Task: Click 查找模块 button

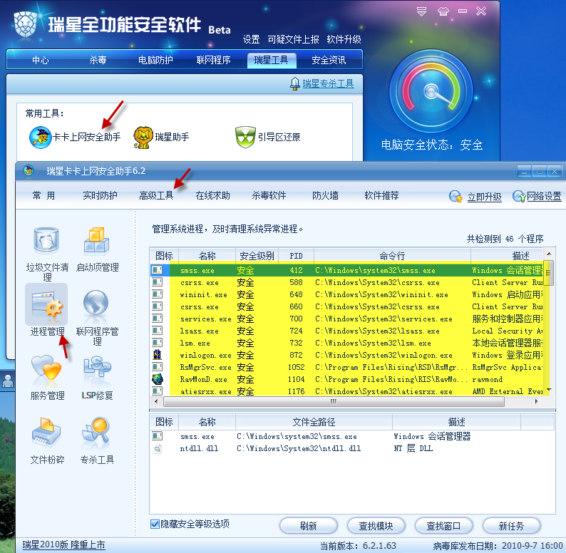Action: (x=376, y=526)
